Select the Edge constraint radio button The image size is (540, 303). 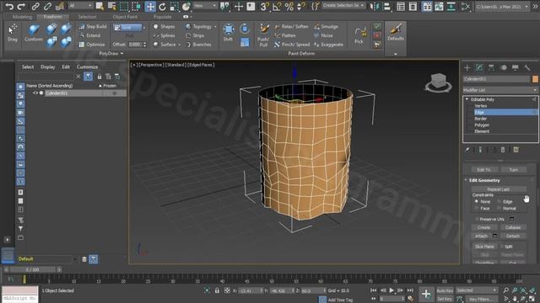click(x=499, y=202)
